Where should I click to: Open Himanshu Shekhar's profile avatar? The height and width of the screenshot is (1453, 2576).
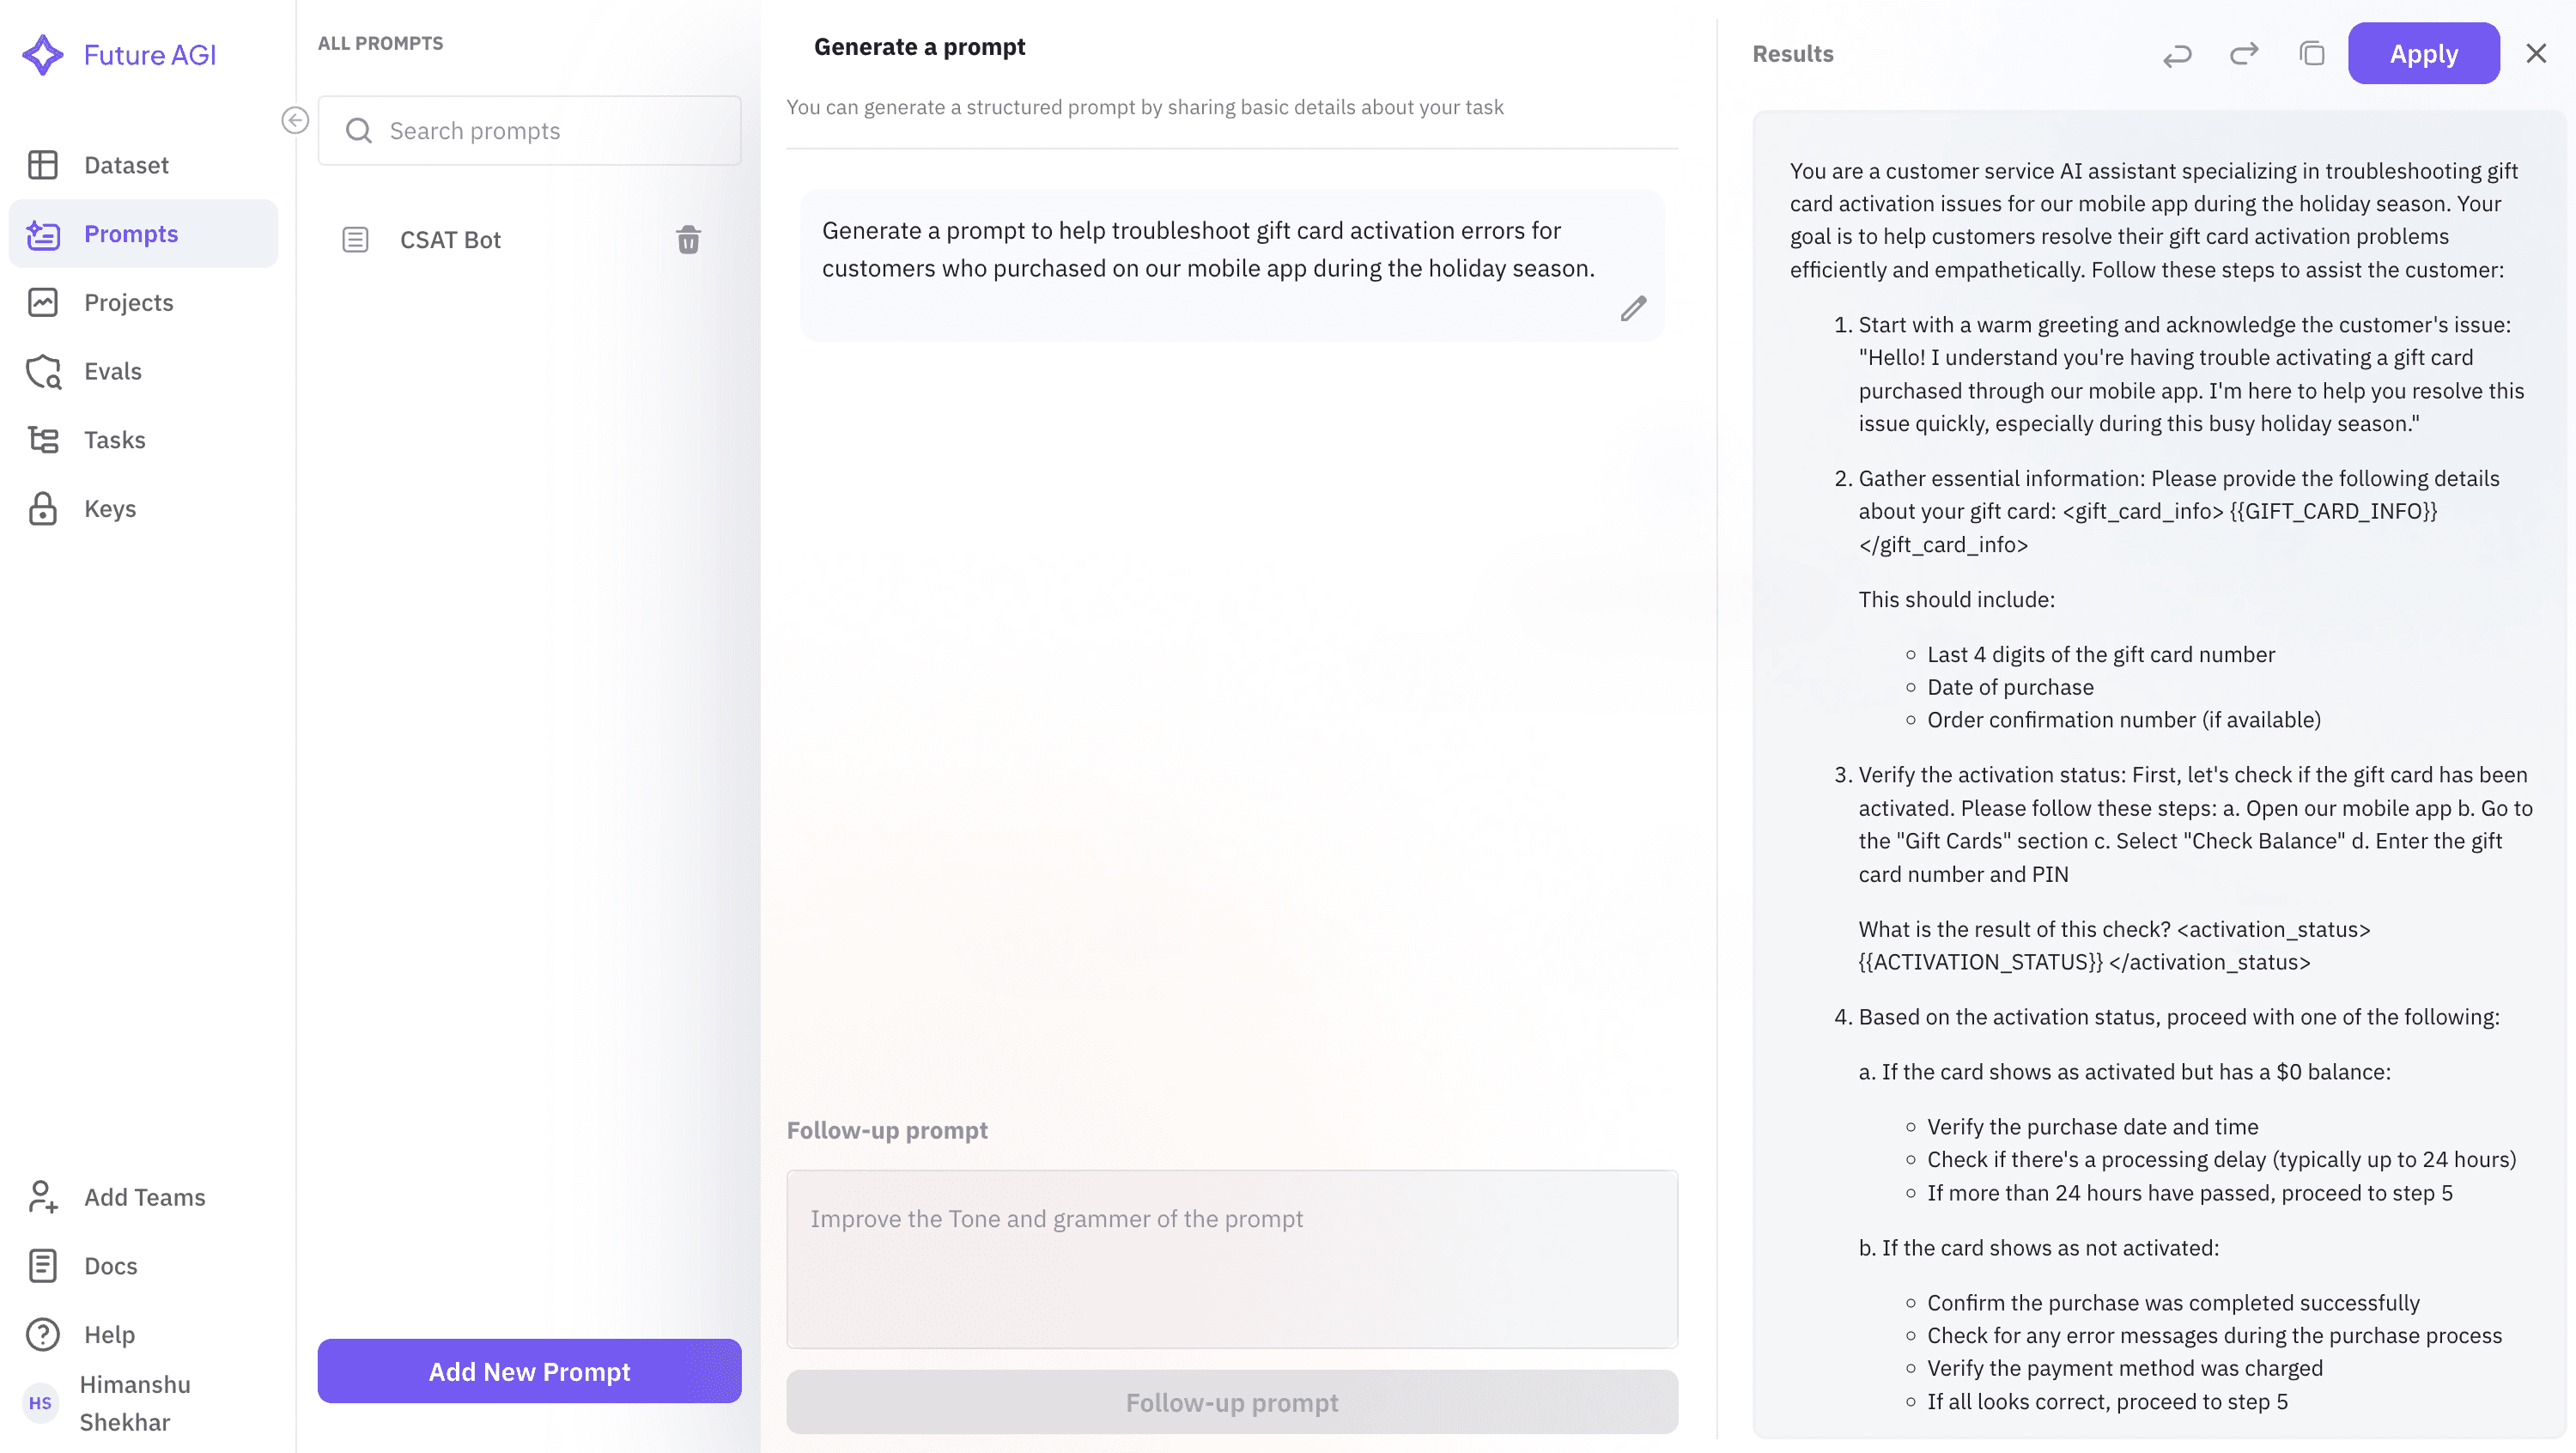point(41,1403)
